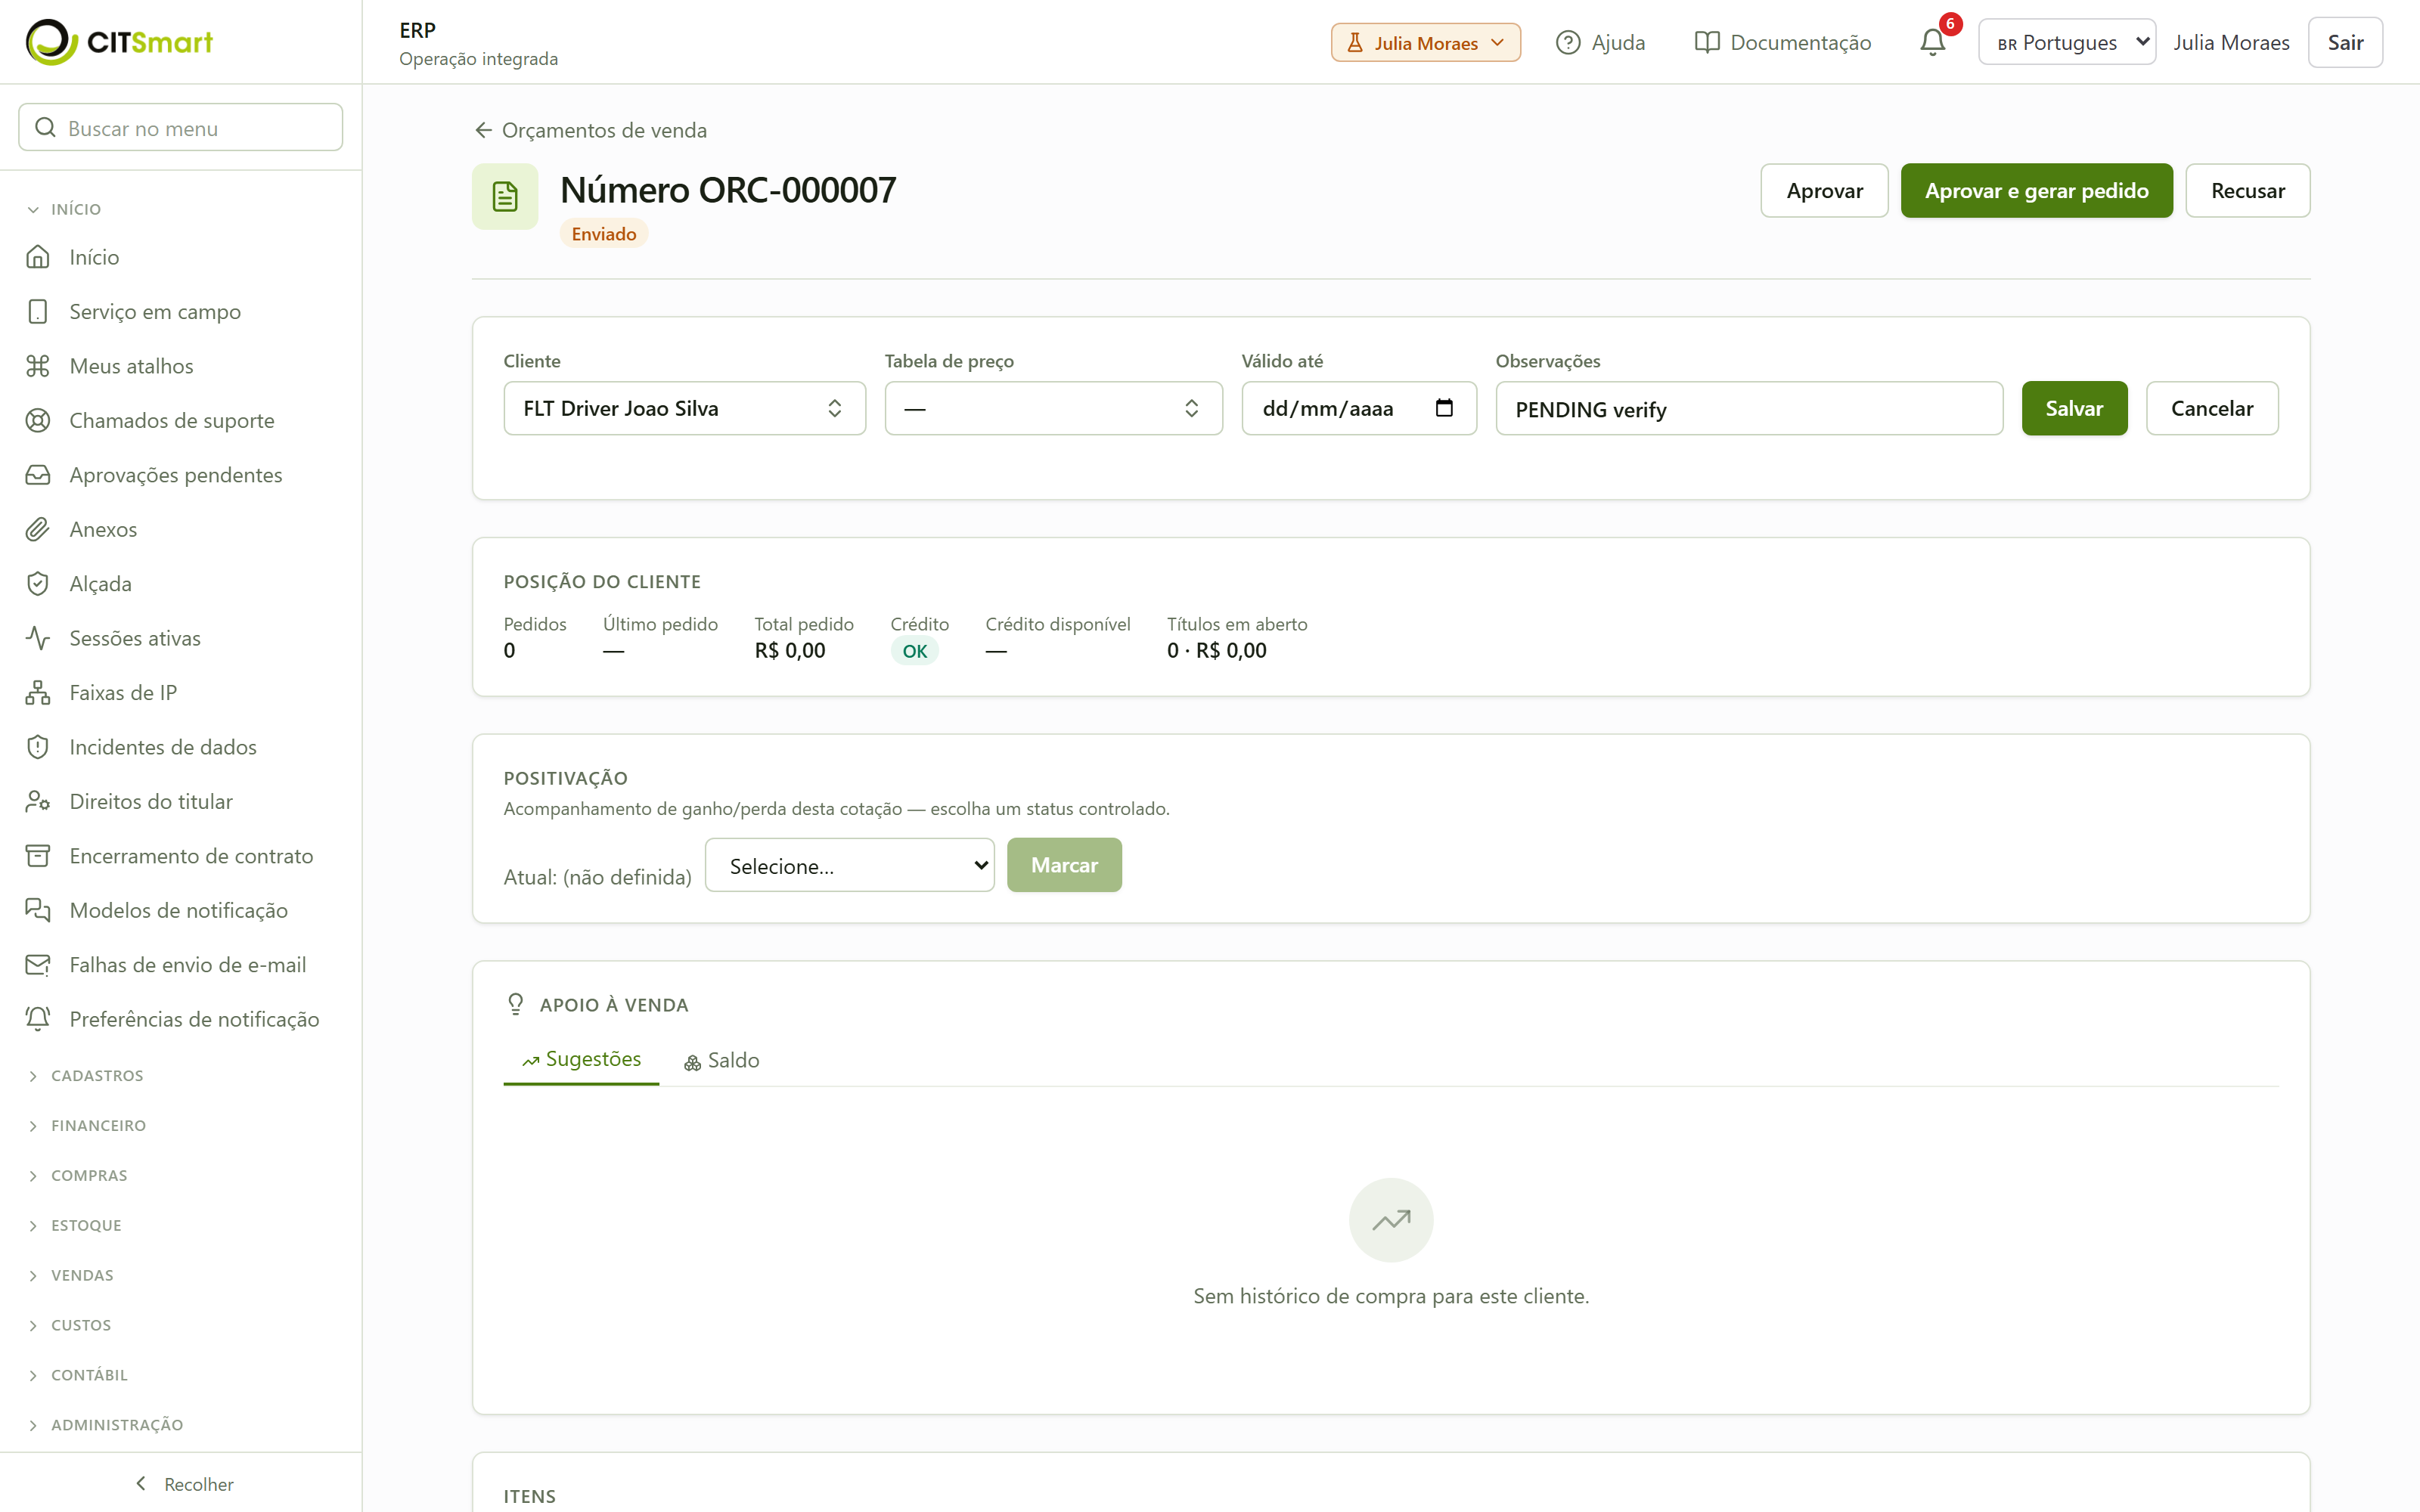Open Faixas de IP network icon
Screen dimensions: 2420x1512
(38, 693)
